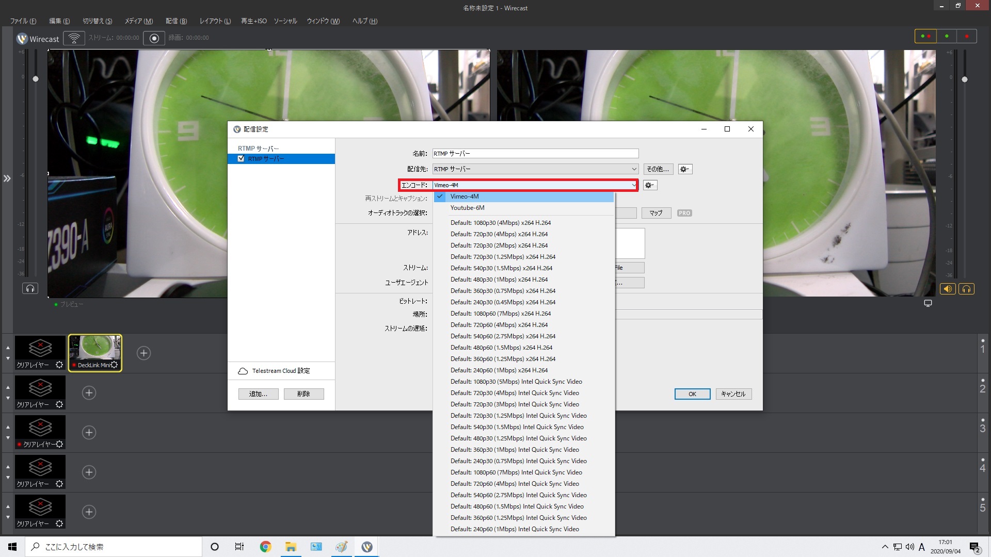Toggle layer 1 visibility dot on right

(x=983, y=341)
